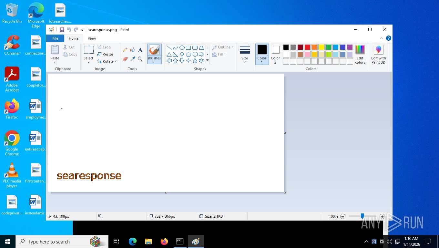
Task: Pick the orange palette color
Action: 314,47
